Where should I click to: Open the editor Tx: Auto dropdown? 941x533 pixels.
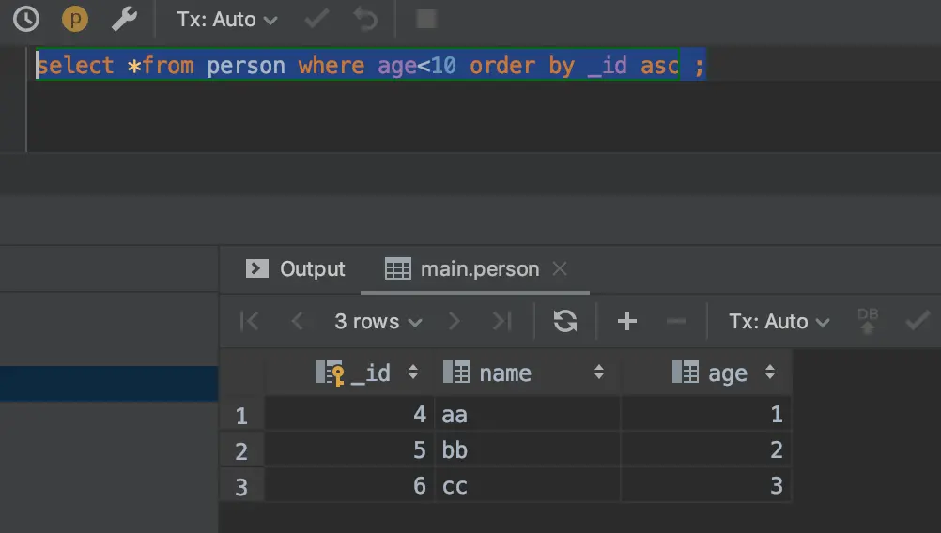[x=227, y=19]
